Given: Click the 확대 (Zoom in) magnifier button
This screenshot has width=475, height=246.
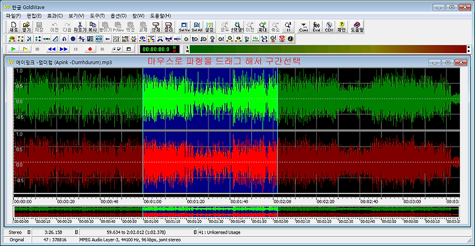Looking at the screenshot, I should click(x=263, y=27).
